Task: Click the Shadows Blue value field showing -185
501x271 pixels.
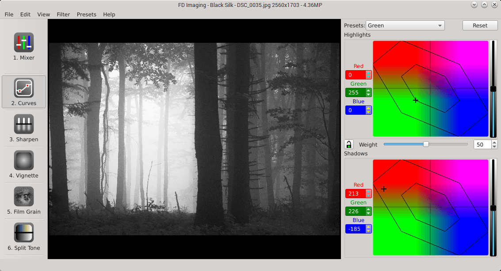Action: click(x=356, y=229)
